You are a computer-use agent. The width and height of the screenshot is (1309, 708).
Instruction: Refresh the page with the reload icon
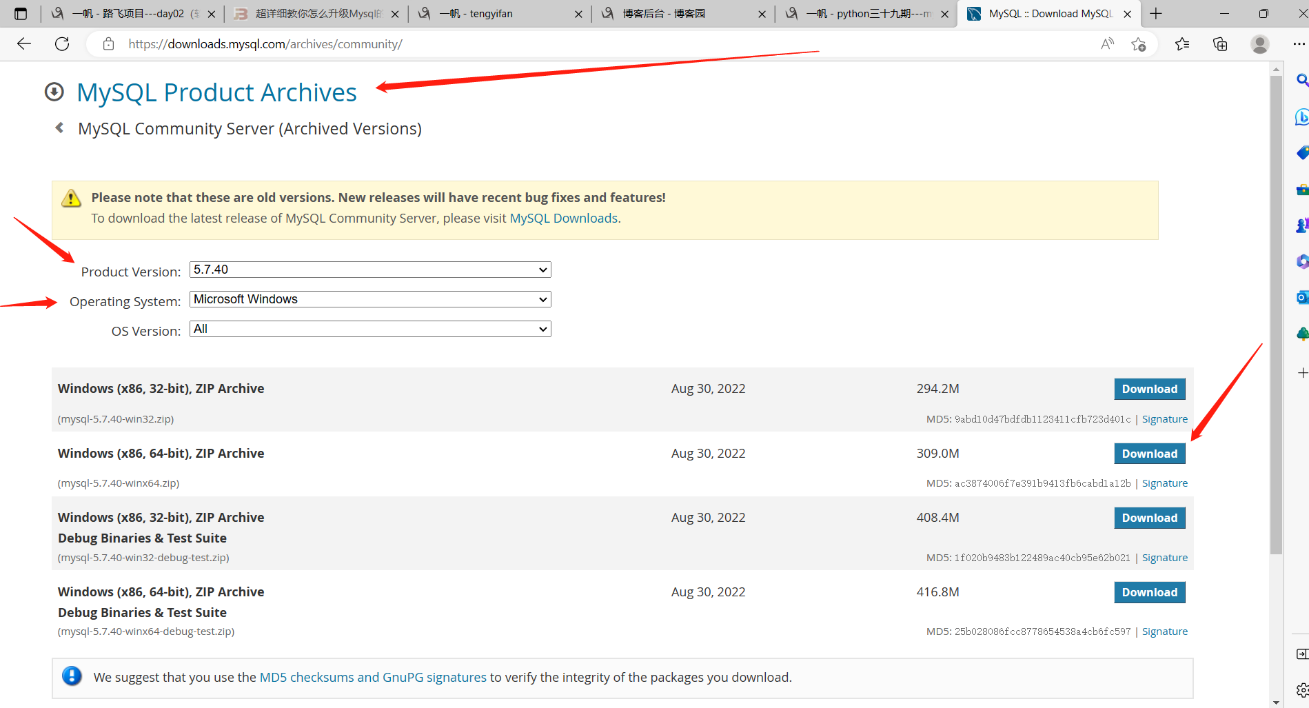click(62, 44)
